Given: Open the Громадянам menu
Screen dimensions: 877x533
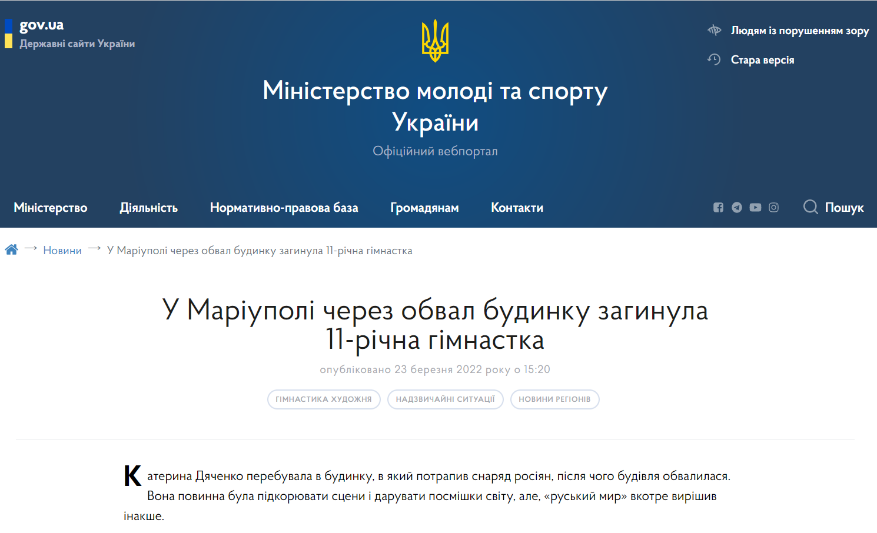Looking at the screenshot, I should 424,207.
